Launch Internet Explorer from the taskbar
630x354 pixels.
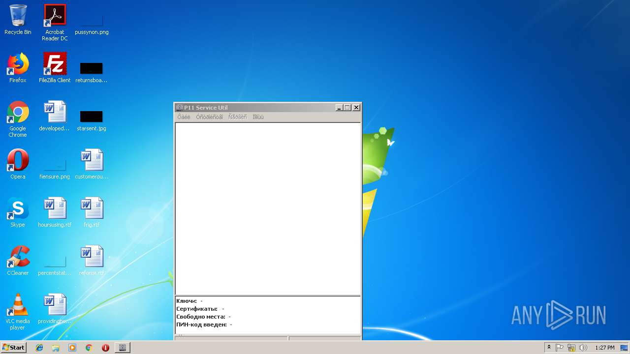(x=39, y=348)
